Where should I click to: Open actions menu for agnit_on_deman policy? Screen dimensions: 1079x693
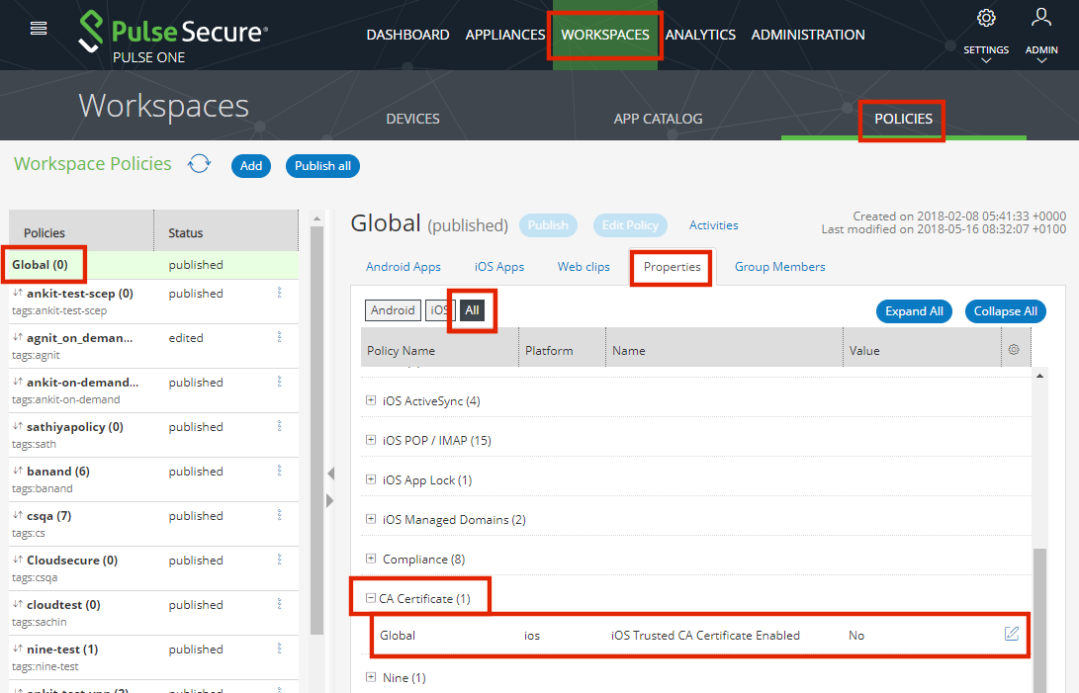pos(279,337)
